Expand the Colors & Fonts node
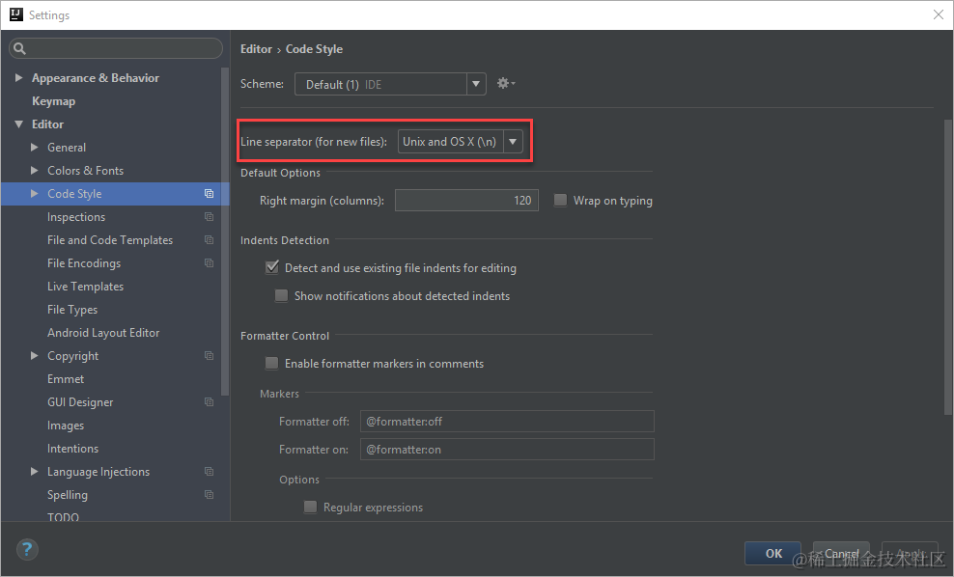The image size is (954, 577). 35,170
